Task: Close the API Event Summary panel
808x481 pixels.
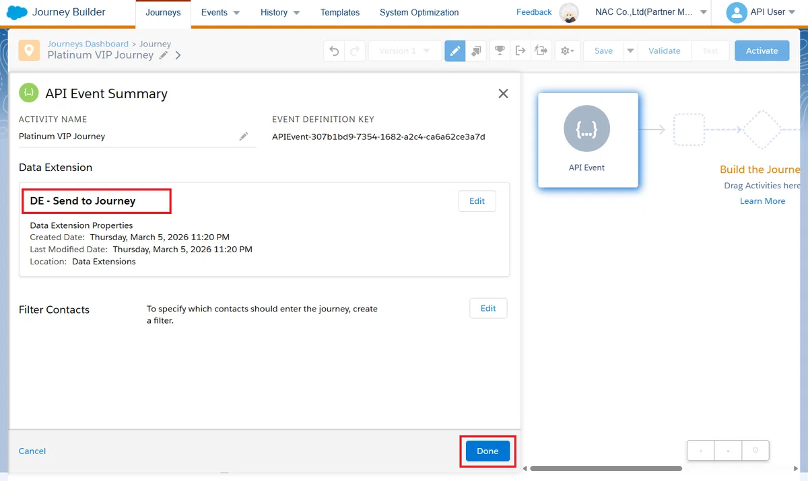Action: pos(503,94)
